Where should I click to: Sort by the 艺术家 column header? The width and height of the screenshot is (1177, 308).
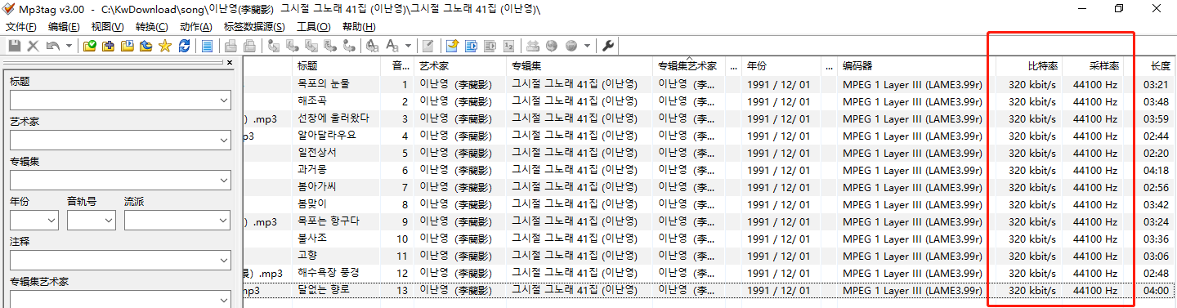tap(460, 66)
